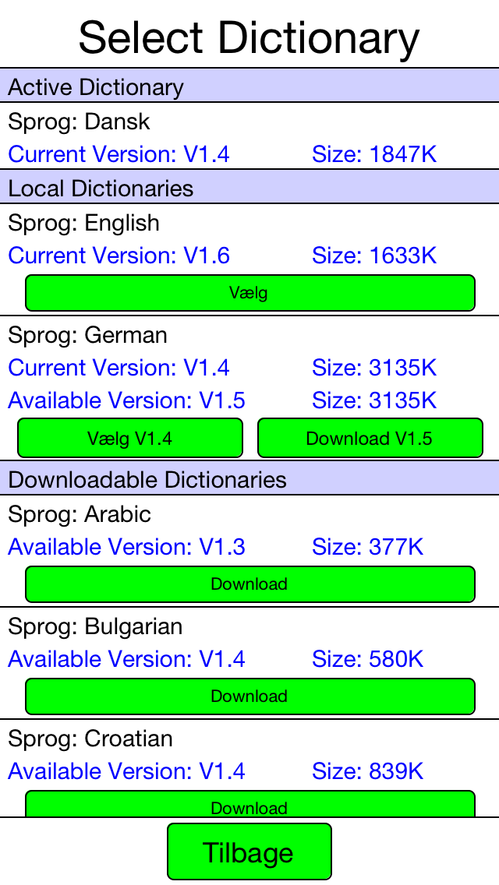Download the Arabic dictionary
This screenshot has height=885, width=499.
pyautogui.click(x=249, y=584)
